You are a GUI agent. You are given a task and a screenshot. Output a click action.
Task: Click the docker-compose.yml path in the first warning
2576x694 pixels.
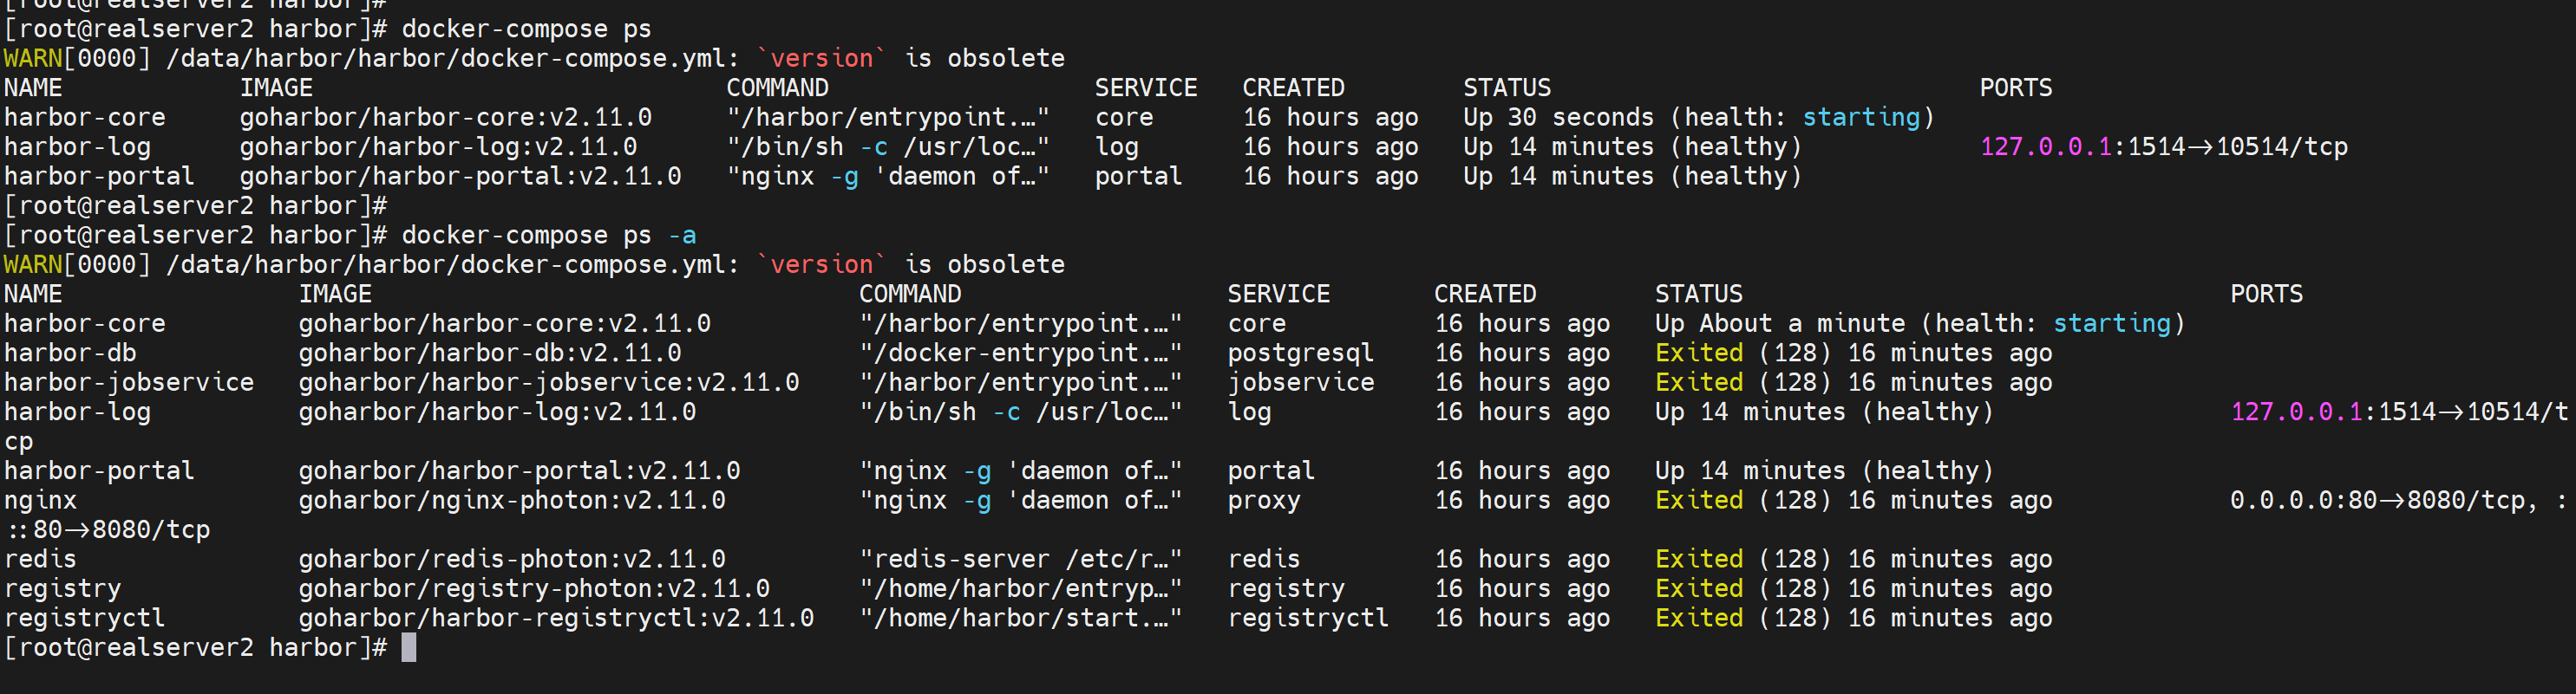(446, 59)
